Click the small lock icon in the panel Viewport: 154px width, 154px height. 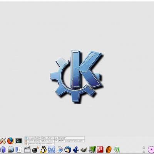pos(144,147)
